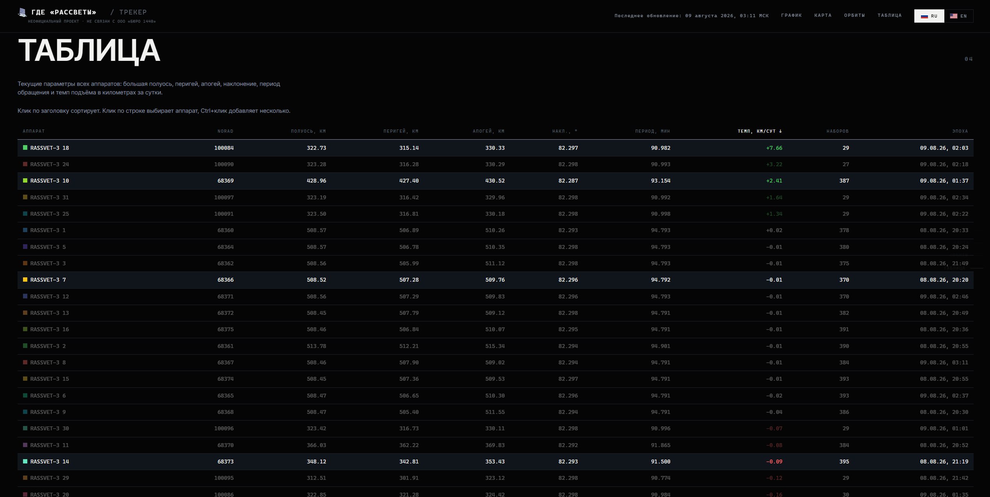Sort by inclination НАКЛ., ° header

(x=565, y=131)
